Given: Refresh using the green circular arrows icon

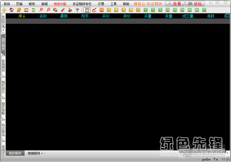Looking at the screenshot, I should [34, 10].
